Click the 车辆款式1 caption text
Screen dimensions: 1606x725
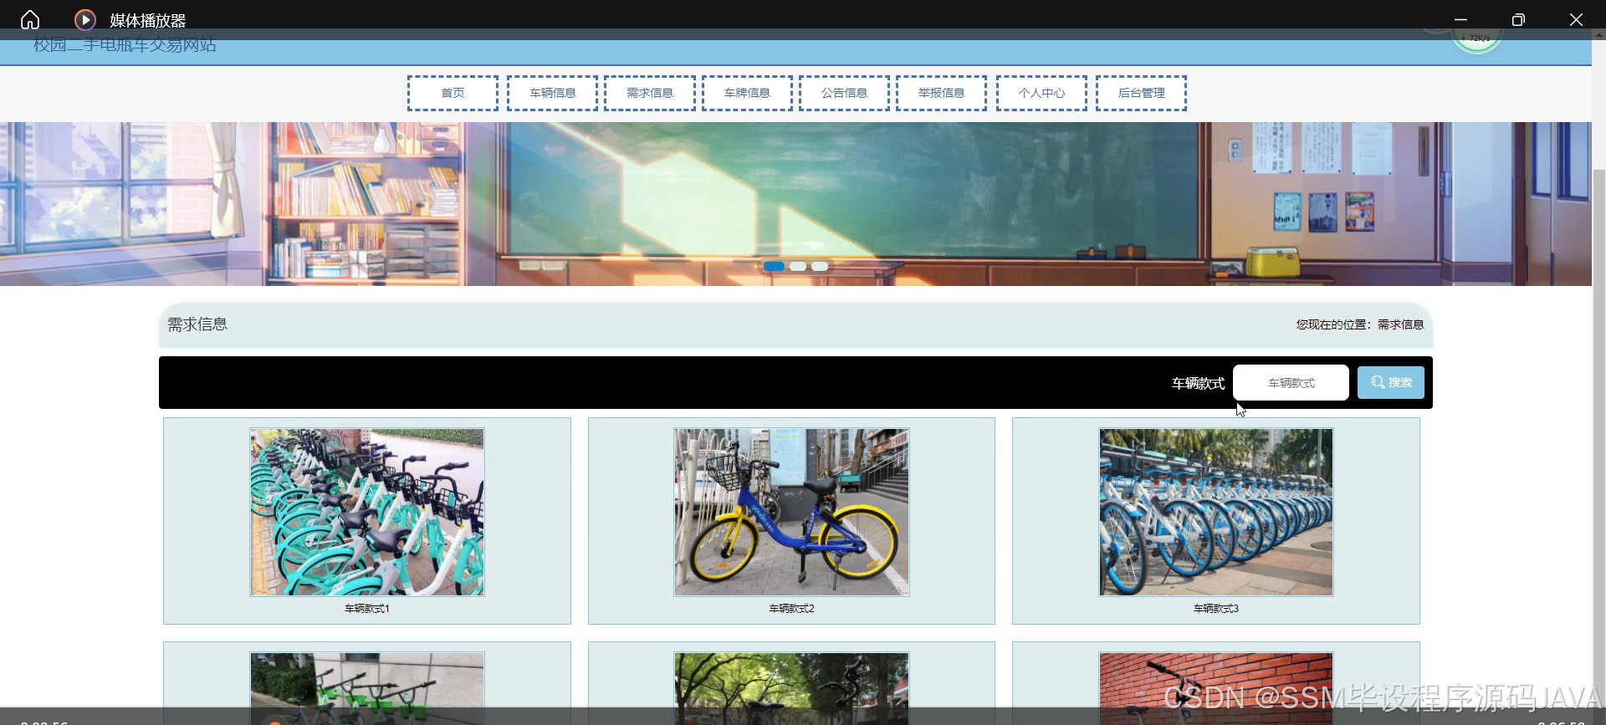(367, 609)
